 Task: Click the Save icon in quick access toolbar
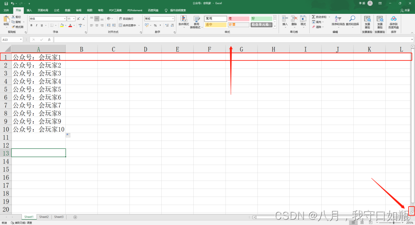6,3
